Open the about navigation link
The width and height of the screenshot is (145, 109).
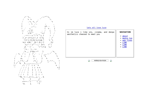pos(125,36)
